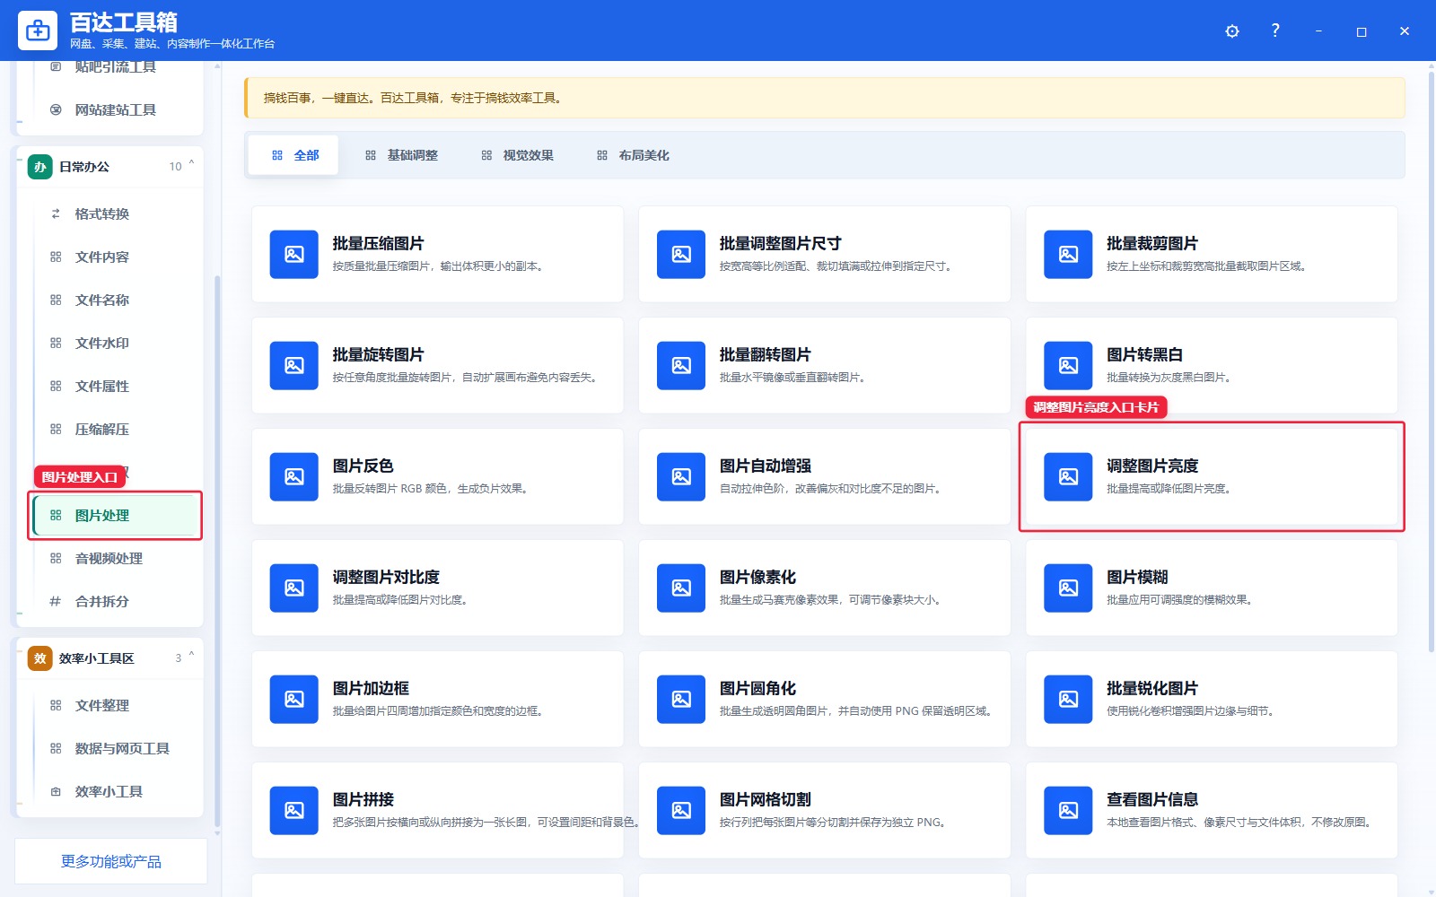Switch to the 布局美化 tab
The width and height of the screenshot is (1436, 897).
633,155
